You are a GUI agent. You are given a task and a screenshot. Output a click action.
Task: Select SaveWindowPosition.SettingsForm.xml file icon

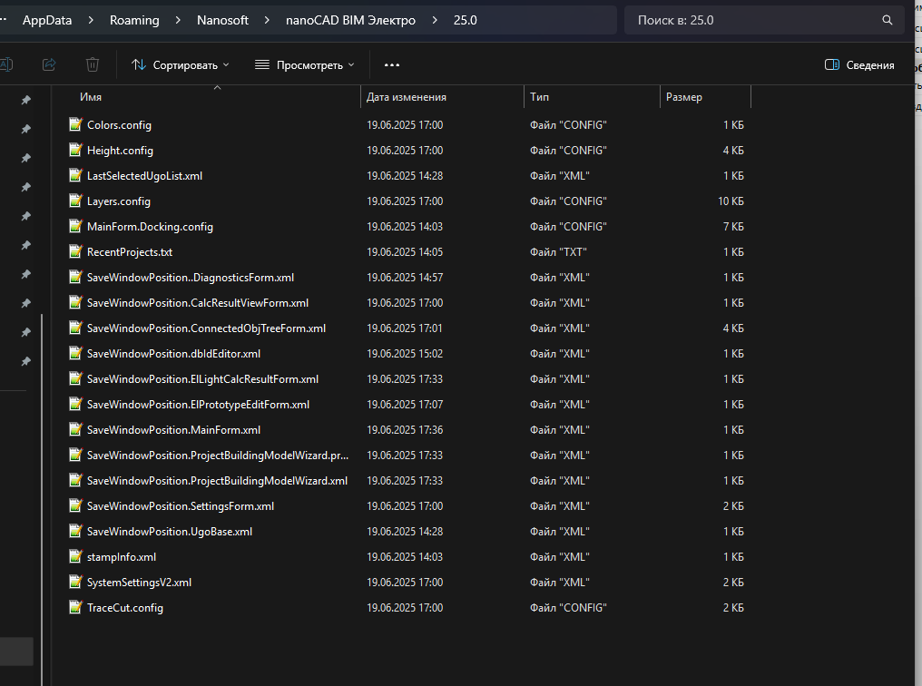coord(75,505)
